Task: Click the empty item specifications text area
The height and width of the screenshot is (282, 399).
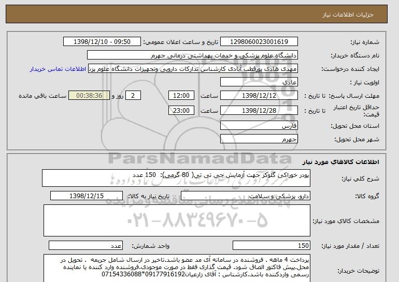Action: 177,220
